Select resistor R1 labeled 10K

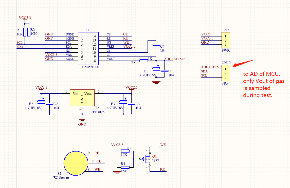(x=25, y=32)
